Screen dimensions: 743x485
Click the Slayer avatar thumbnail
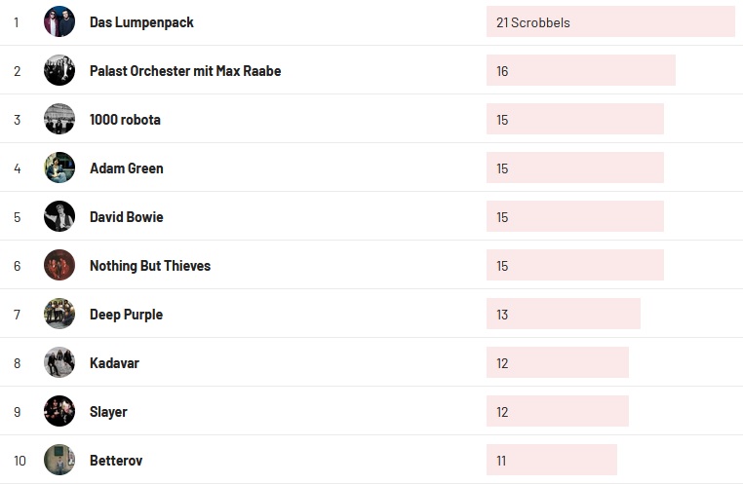(x=59, y=411)
